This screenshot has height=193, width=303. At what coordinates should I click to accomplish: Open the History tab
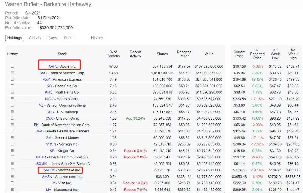point(97,38)
